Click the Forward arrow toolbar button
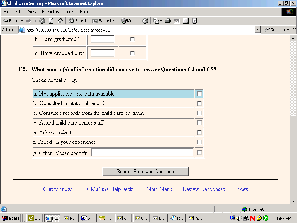The width and height of the screenshot is (297, 223). [x=29, y=21]
